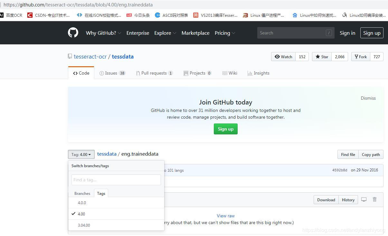Switch to Branches tab in dropdown
The width and height of the screenshot is (388, 236).
(x=82, y=193)
